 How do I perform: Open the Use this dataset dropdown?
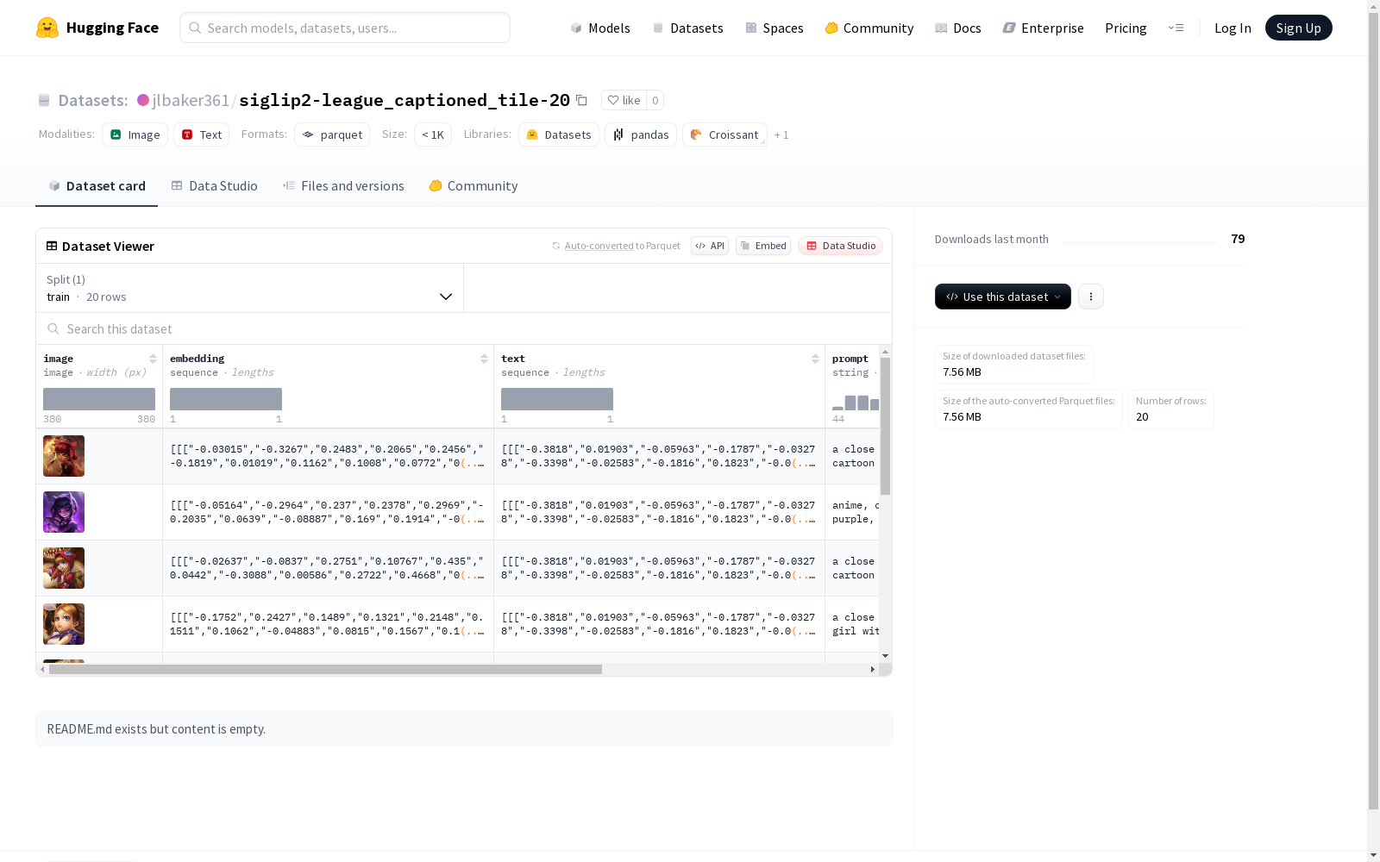pos(1003,297)
